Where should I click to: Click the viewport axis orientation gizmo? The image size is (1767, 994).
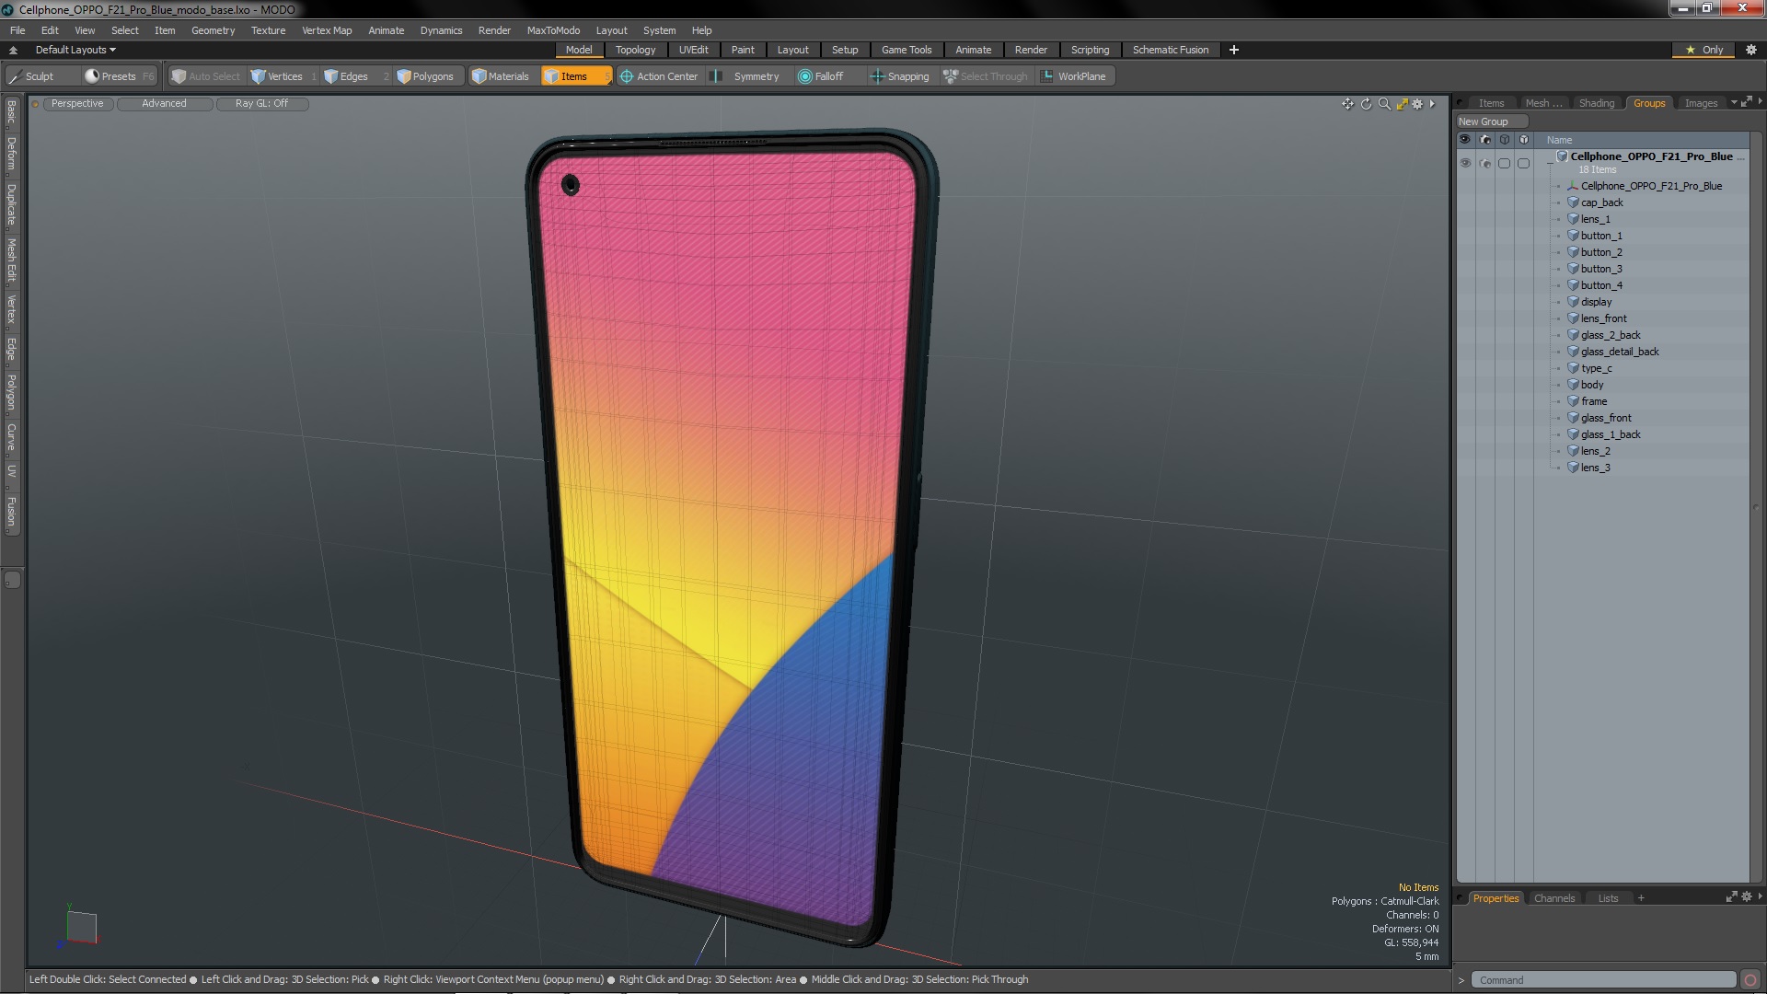[x=81, y=927]
